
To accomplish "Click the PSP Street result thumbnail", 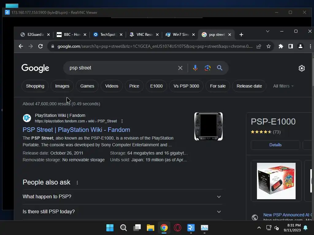I will point(209,126).
